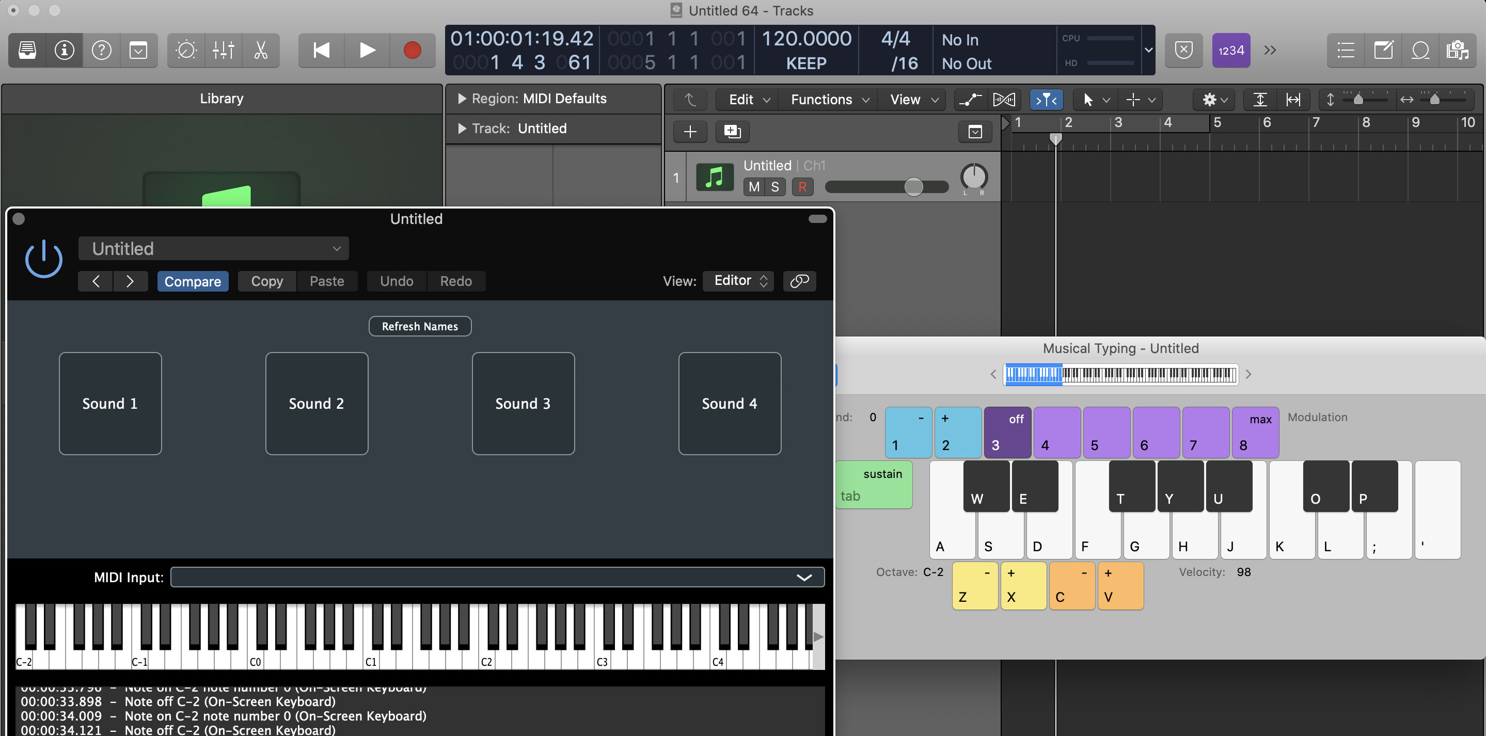Click the Smart Controls dial icon
1486x736 pixels.
click(186, 50)
